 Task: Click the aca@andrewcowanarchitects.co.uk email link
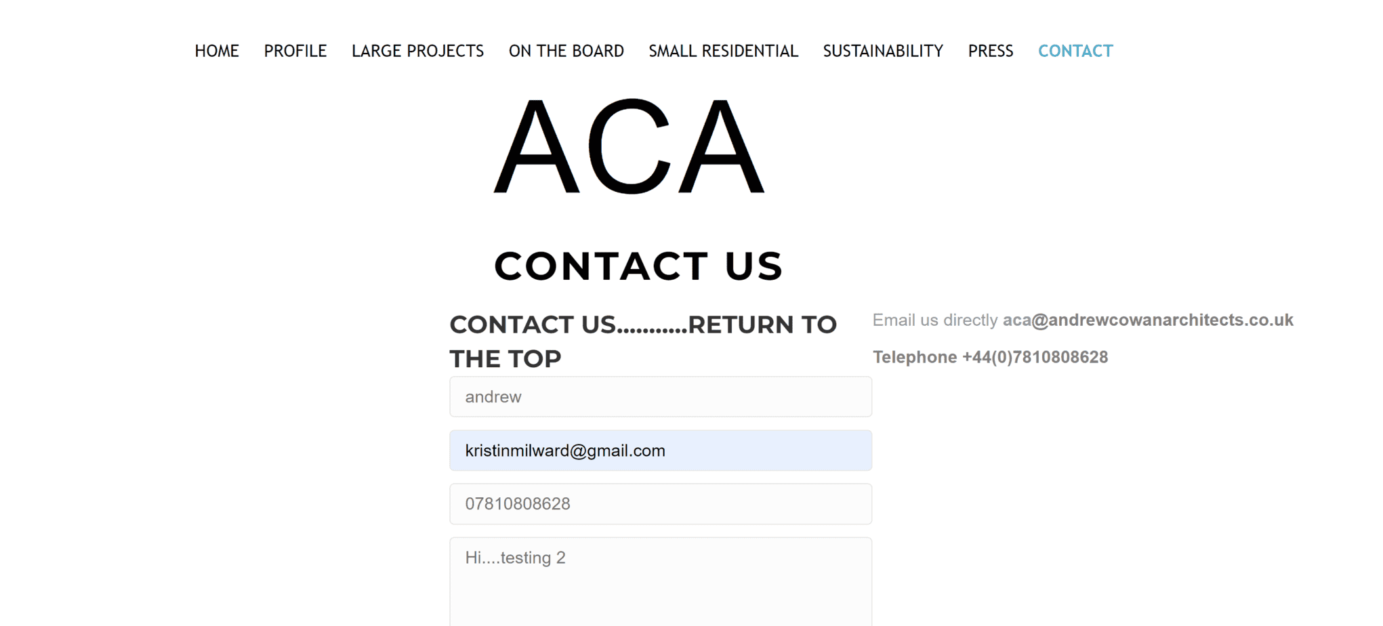(x=1148, y=320)
